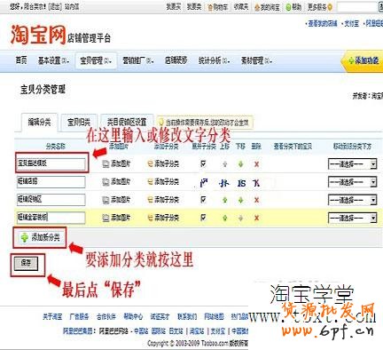This screenshot has height=350, width=383.
Task: Click red delete X in first category row
Action: click(x=256, y=163)
